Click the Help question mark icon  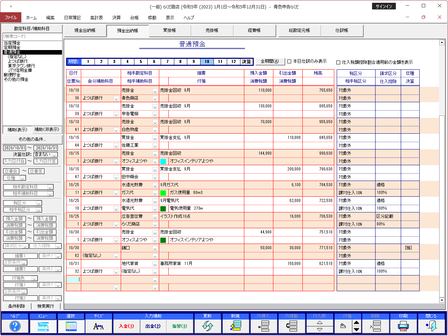coord(15,326)
